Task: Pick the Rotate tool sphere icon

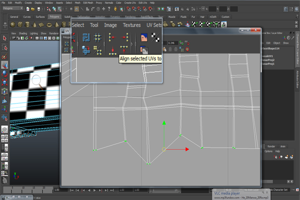Action: (4, 73)
